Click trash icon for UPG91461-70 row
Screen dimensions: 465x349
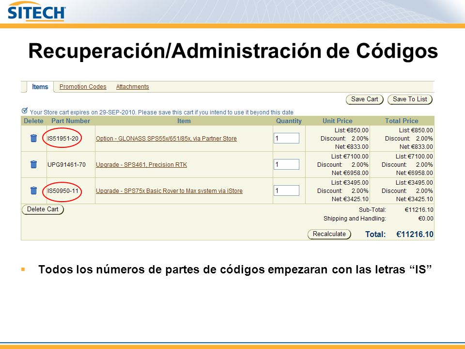pos(33,164)
